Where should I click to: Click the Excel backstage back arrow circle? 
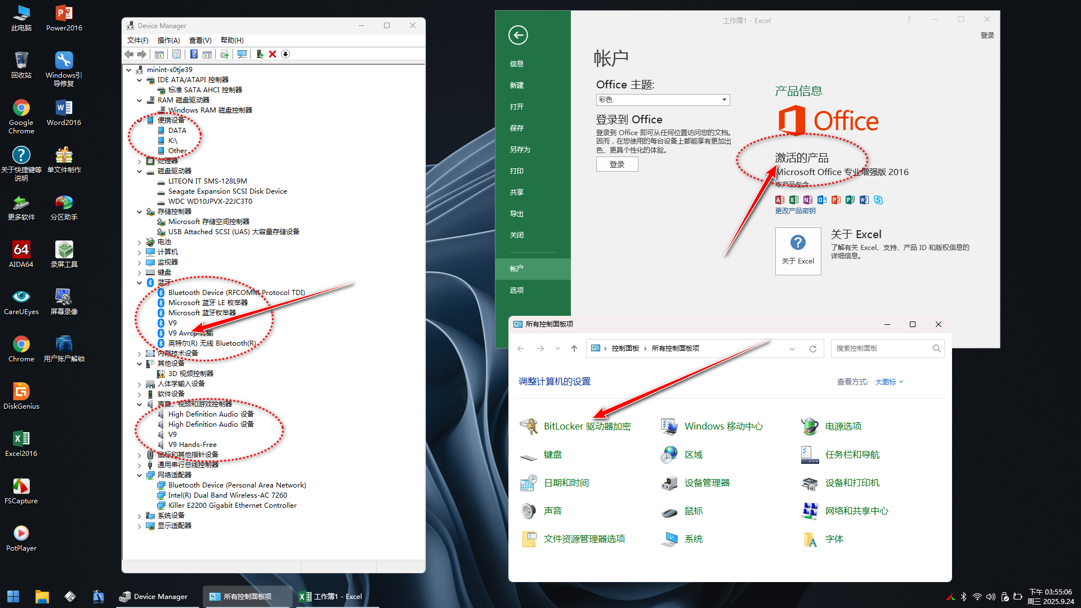pyautogui.click(x=518, y=35)
